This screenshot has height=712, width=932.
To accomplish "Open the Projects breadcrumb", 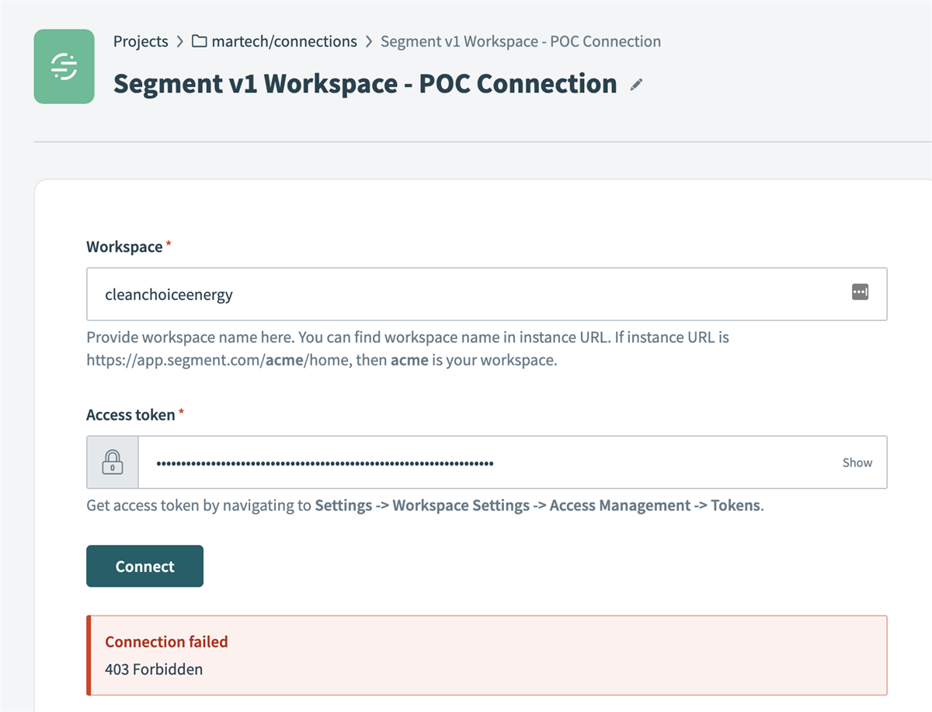I will click(x=141, y=41).
